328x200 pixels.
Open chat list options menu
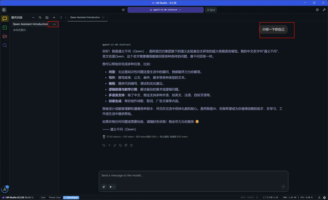33,18
